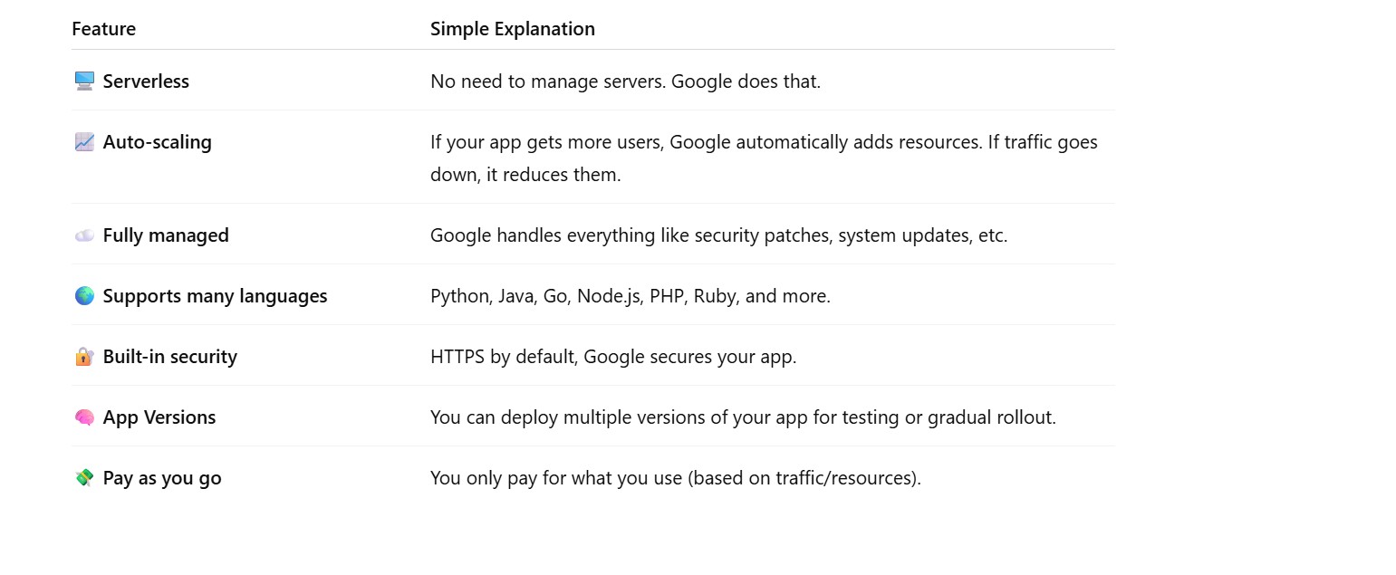This screenshot has height=575, width=1396.
Task: Click the globe icon beside Supports many languages
Action: tap(84, 296)
